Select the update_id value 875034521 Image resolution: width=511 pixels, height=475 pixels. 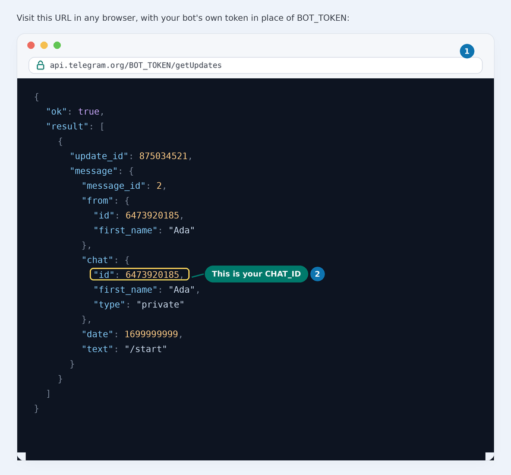(163, 156)
